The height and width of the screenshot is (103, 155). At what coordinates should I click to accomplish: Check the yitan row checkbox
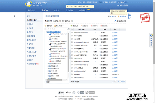point(72,39)
